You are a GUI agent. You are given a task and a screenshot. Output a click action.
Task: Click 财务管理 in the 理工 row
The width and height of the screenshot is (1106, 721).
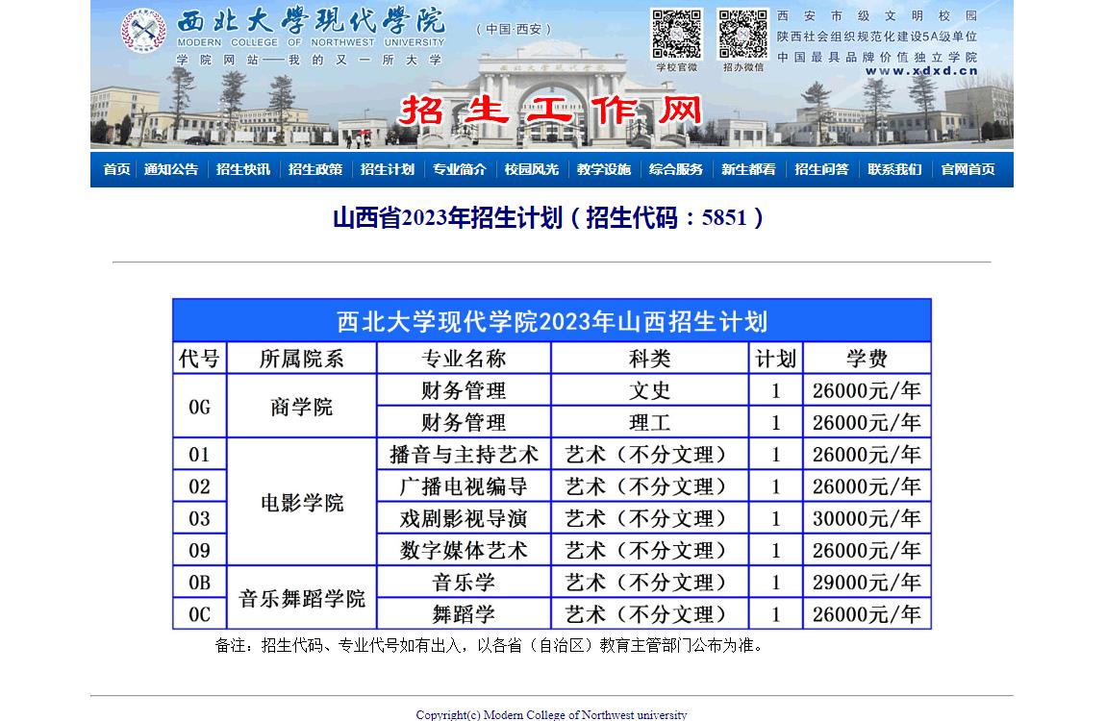point(464,423)
